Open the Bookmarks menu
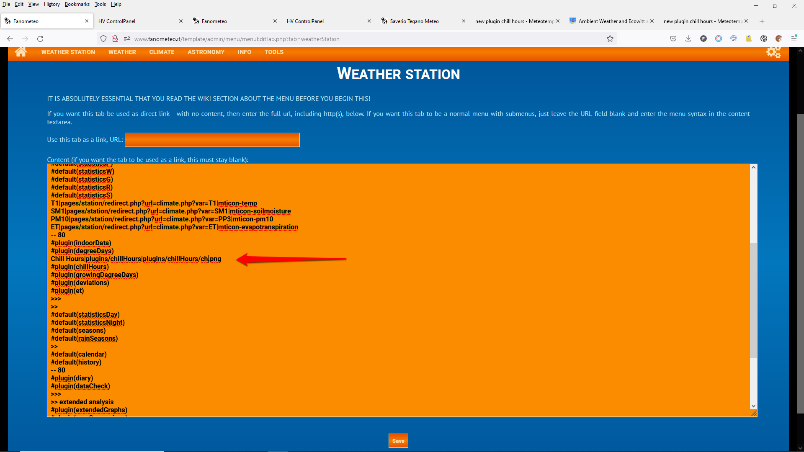 click(x=77, y=4)
